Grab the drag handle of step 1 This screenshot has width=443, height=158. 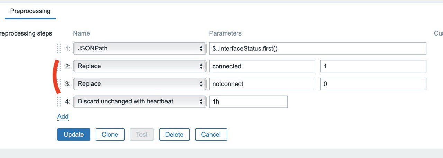pyautogui.click(x=59, y=49)
